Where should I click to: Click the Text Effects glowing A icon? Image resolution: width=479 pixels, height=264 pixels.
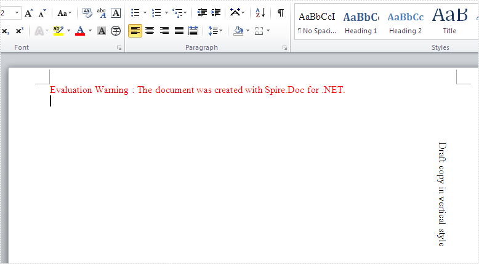click(39, 31)
